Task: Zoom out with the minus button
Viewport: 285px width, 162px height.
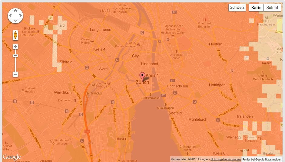Action: pyautogui.click(x=15, y=74)
